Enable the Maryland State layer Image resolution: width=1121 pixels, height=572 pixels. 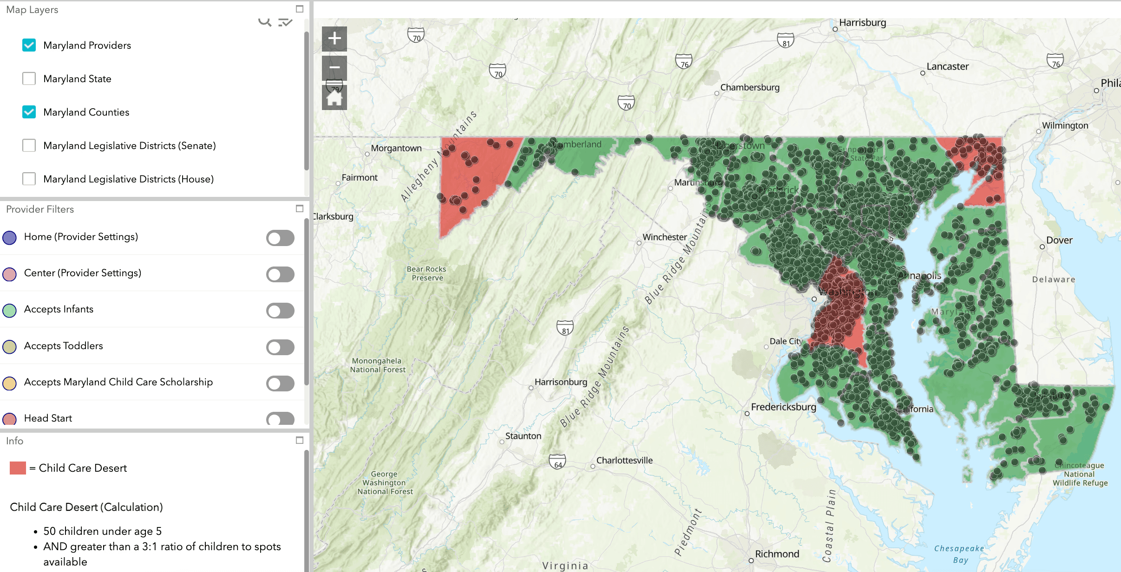[x=29, y=78]
